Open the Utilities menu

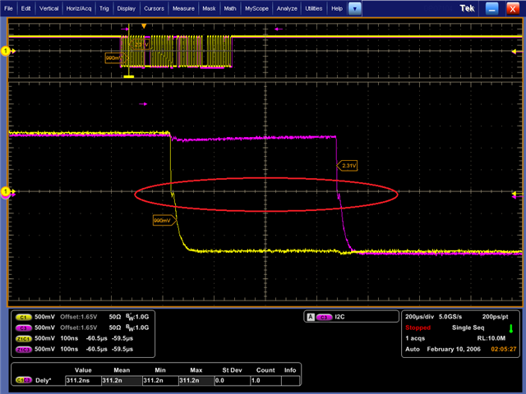pyautogui.click(x=314, y=8)
